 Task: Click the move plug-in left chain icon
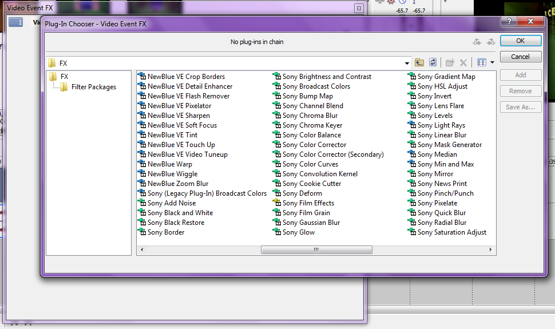click(x=477, y=42)
